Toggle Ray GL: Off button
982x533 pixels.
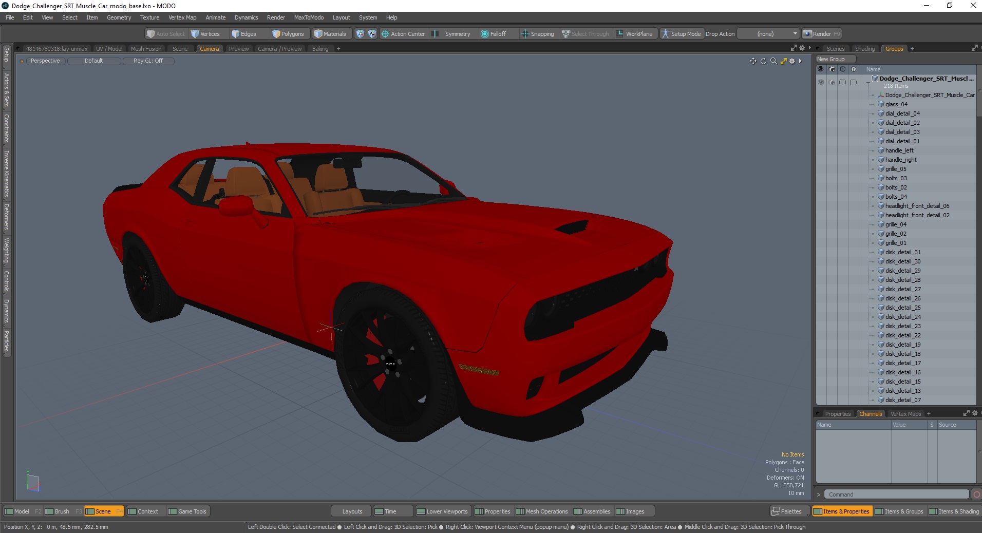coord(148,61)
